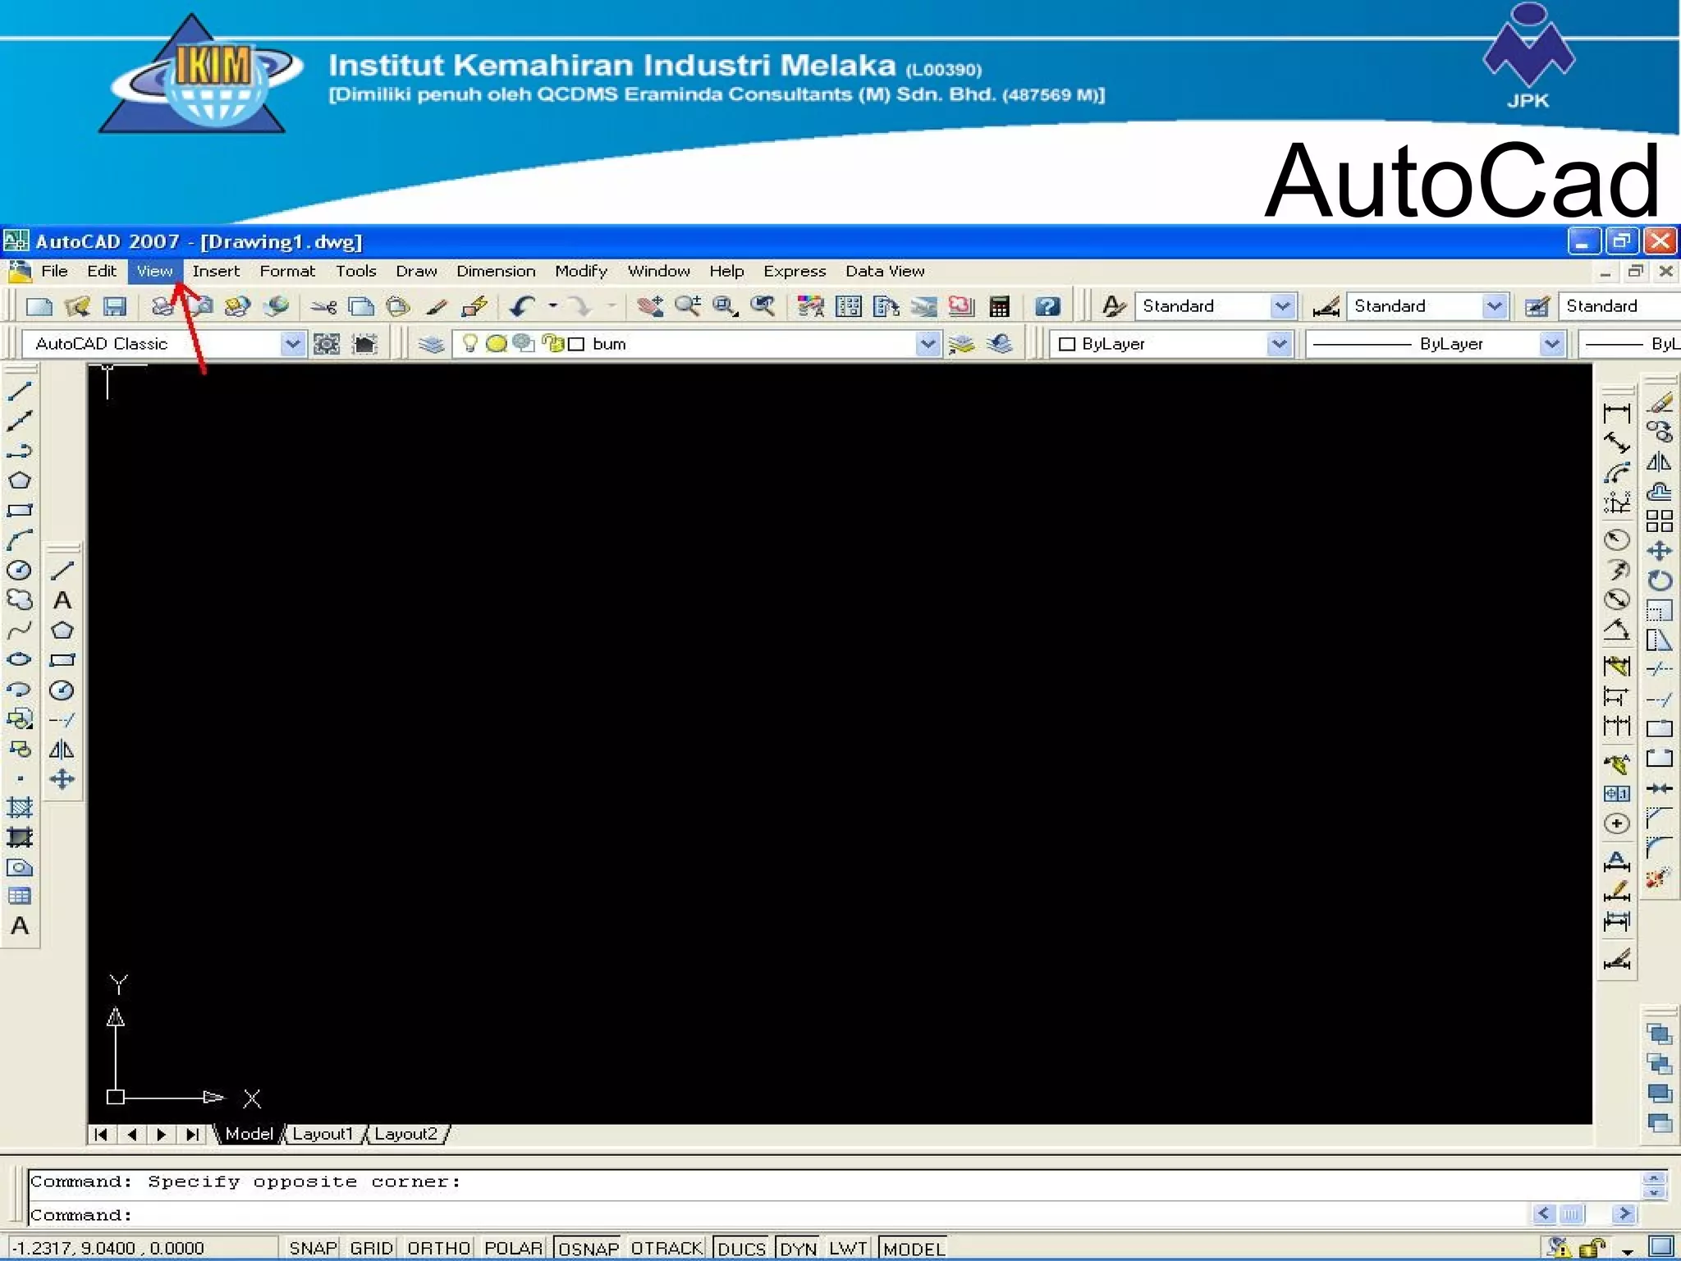
Task: Select the Revision Cloud tool
Action: point(20,600)
